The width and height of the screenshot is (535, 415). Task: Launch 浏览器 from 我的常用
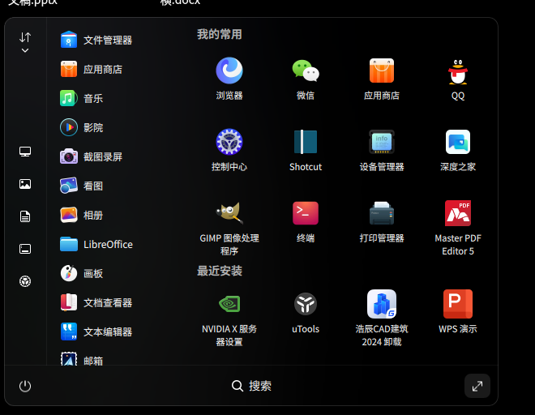229,79
